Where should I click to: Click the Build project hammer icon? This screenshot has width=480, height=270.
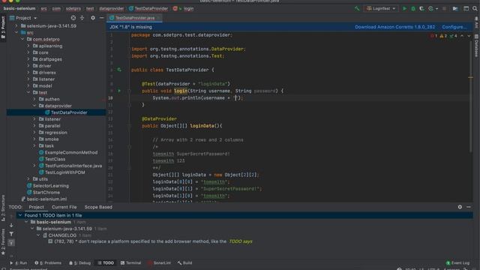pos(357,8)
